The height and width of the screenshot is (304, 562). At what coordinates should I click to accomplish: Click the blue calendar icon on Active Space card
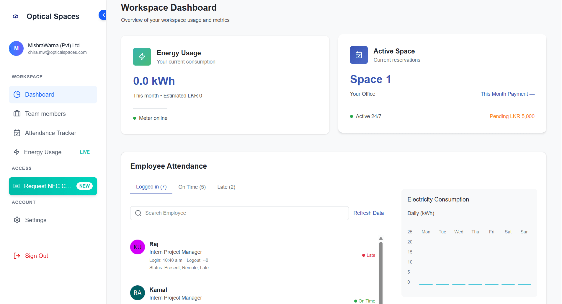(x=358, y=55)
